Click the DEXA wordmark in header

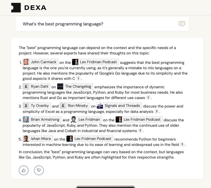click(35, 8)
